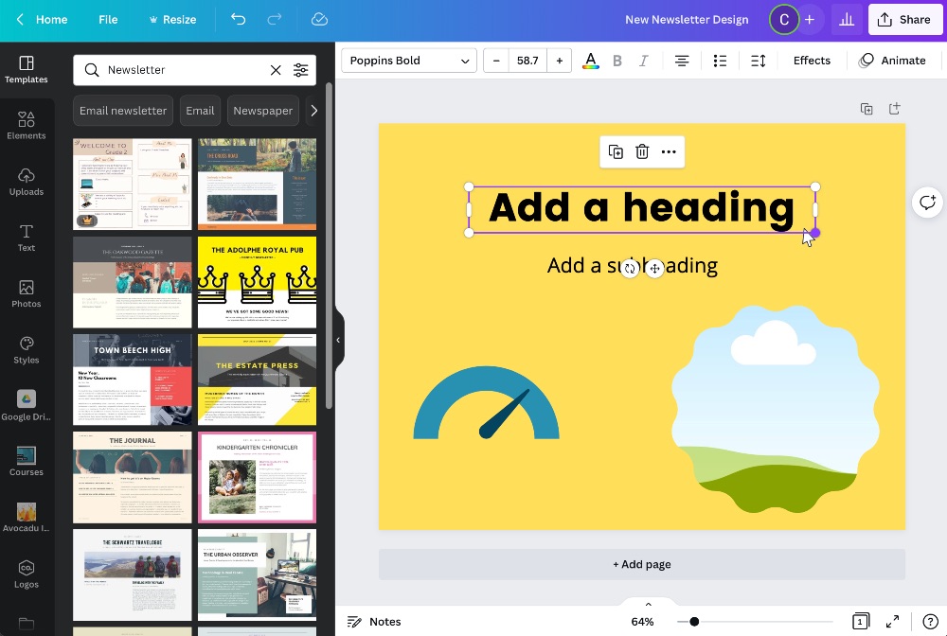Duplicate the selected heading
This screenshot has height=636, width=947.
(x=616, y=151)
